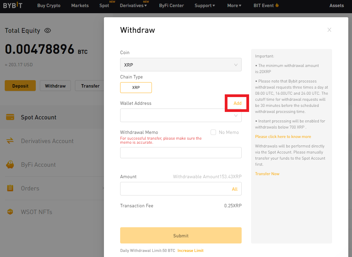Open the Wallet Address dropdown

[x=181, y=115]
